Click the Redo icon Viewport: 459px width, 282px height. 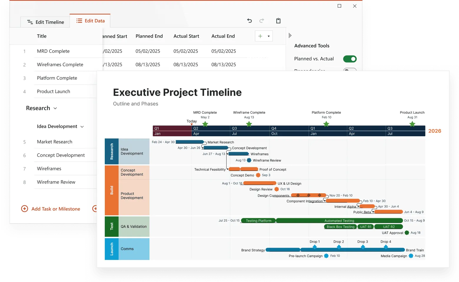(x=262, y=21)
